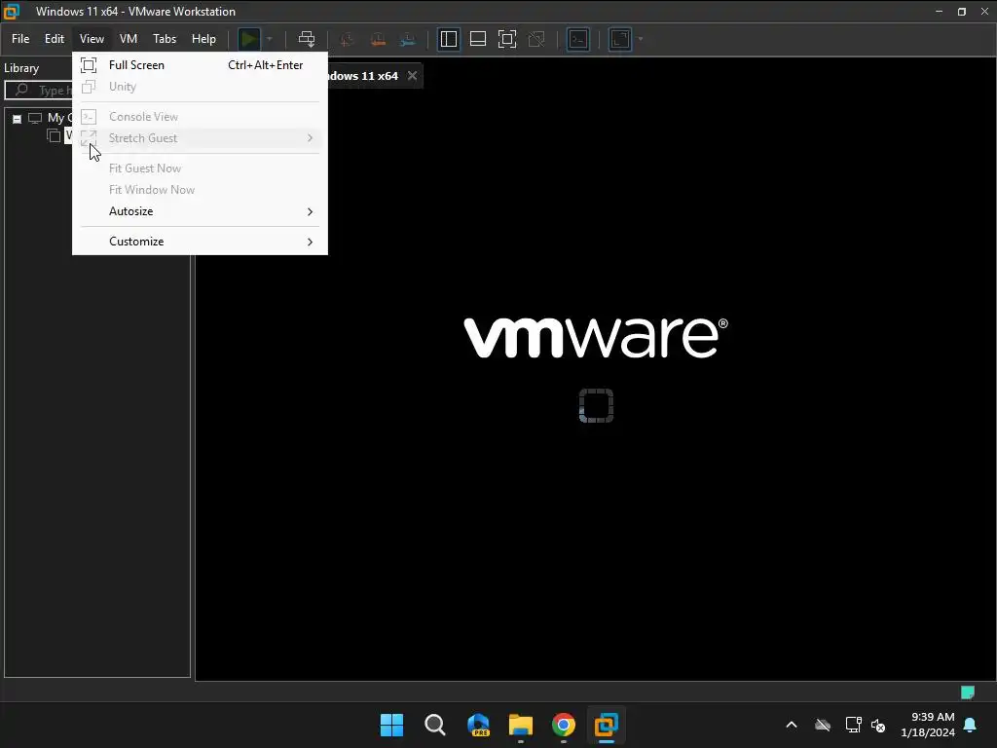Close the Windows 11 x64 tab
Screen dimensions: 997x748
coord(412,76)
